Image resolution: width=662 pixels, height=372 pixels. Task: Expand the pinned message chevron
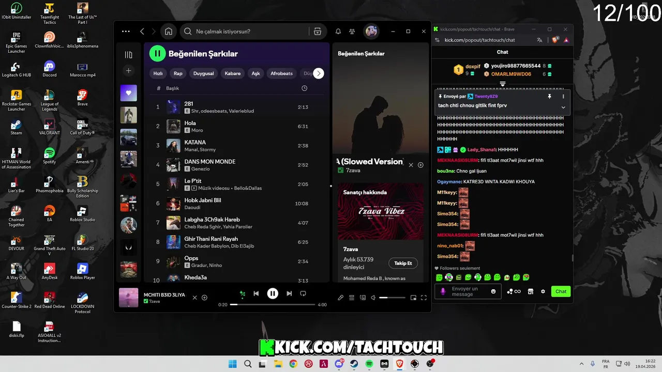[x=563, y=107]
